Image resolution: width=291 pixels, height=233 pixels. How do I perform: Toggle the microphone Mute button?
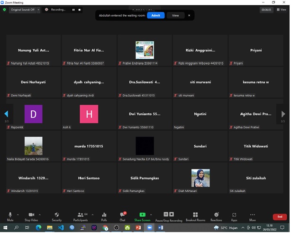pos(10,215)
